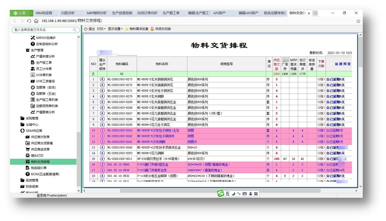
Task: Expand the 采购管理 folder
Action: (x=29, y=118)
